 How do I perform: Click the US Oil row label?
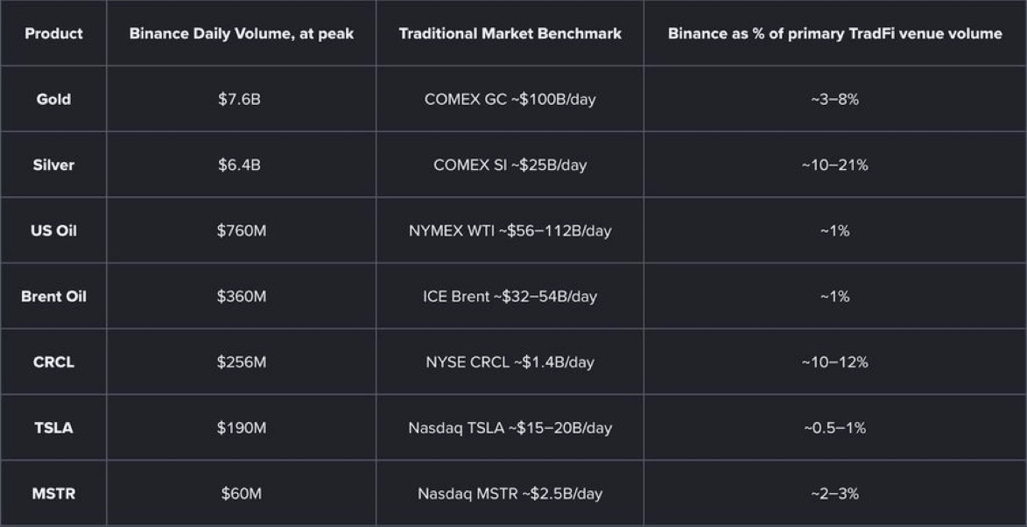(x=53, y=230)
